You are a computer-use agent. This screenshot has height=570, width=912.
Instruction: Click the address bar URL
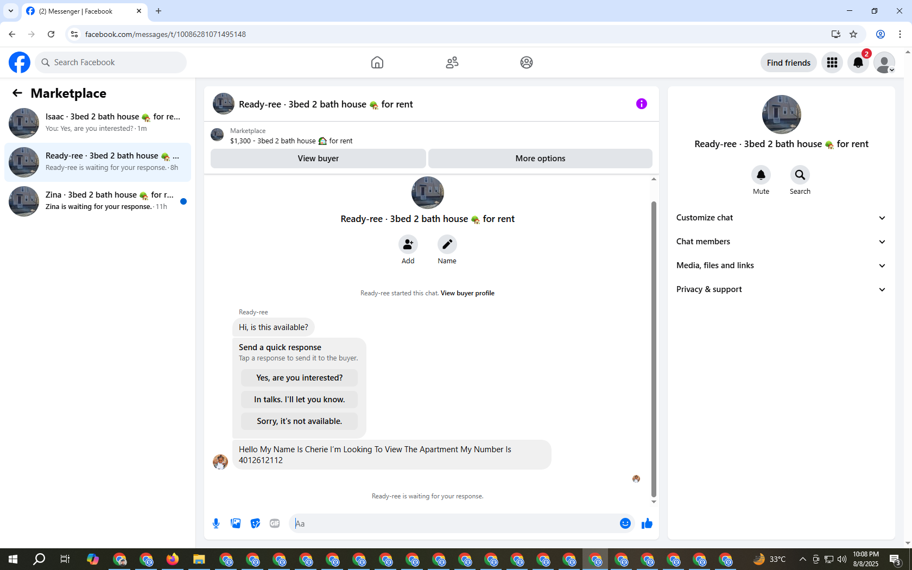(166, 34)
